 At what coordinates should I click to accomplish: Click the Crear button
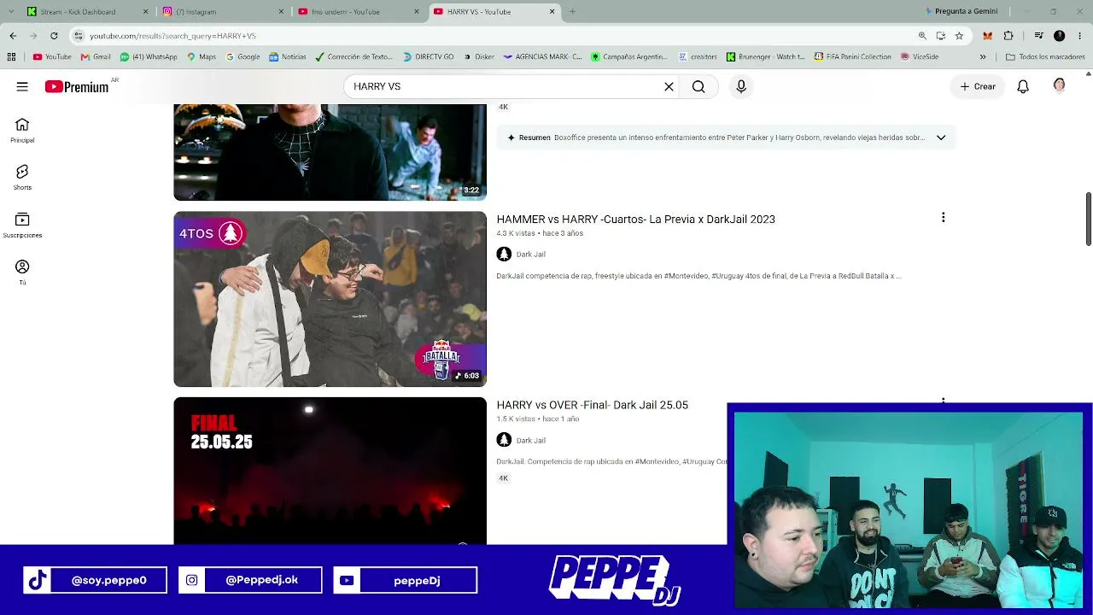pos(978,86)
